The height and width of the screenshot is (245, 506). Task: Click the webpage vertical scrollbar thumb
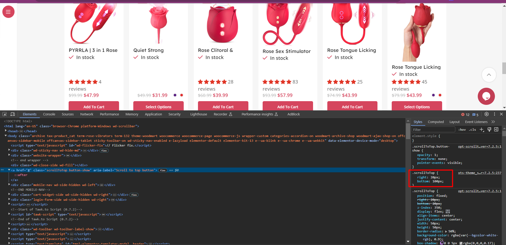[504, 68]
